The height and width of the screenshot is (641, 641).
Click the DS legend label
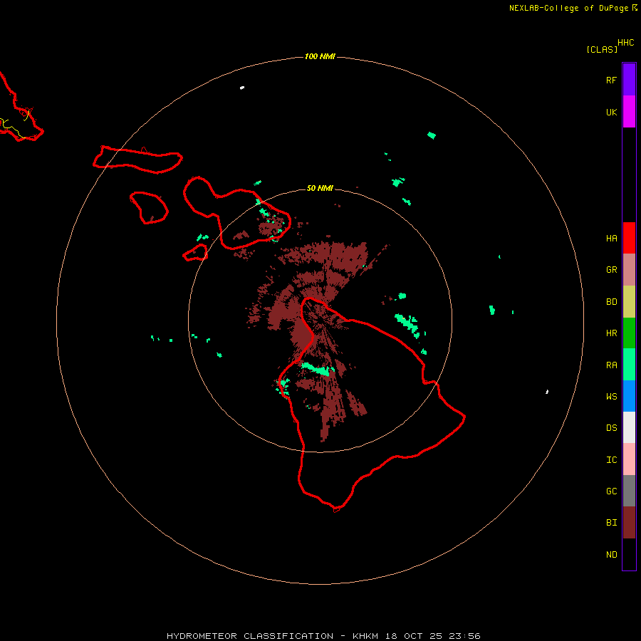click(611, 428)
